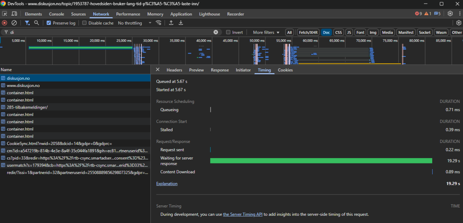Clear the network log
The width and height of the screenshot is (463, 223).
tap(14, 23)
